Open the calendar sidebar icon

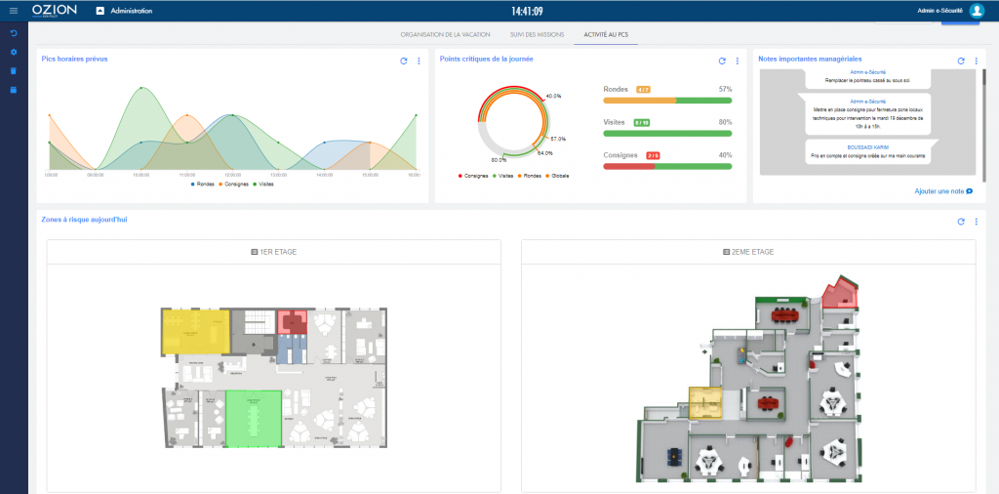point(14,90)
